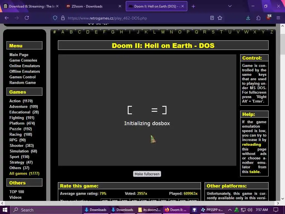Show site security lock info
Screen dimensions: 285x214
tap(63, 18)
